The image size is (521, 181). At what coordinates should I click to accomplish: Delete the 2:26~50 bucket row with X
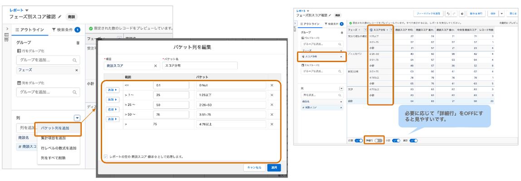272,105
